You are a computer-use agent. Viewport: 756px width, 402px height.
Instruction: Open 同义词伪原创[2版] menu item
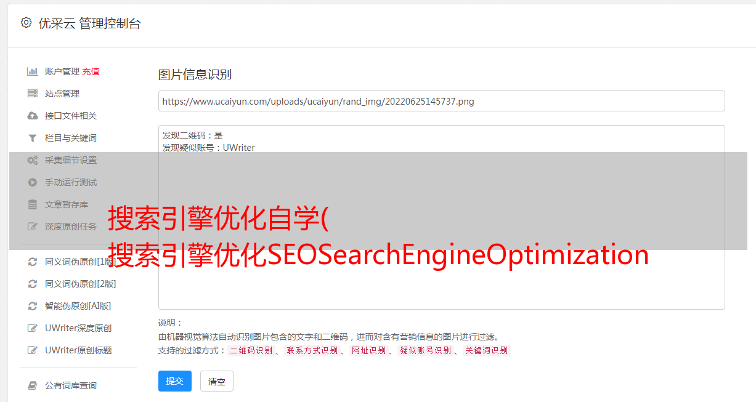pos(80,284)
